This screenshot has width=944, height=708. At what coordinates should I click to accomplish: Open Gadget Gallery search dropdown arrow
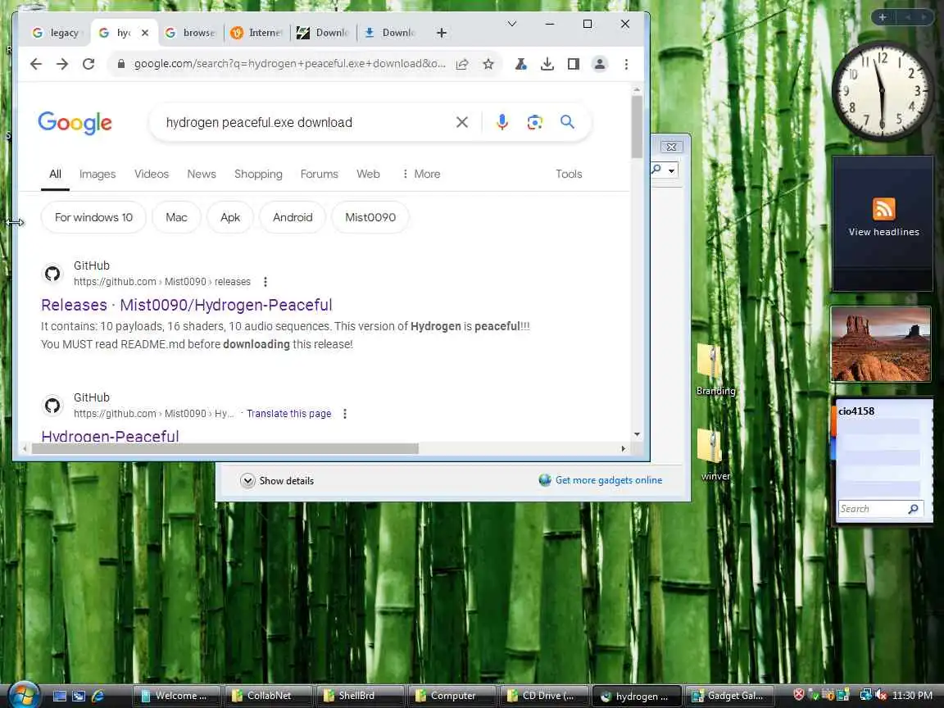(x=671, y=170)
